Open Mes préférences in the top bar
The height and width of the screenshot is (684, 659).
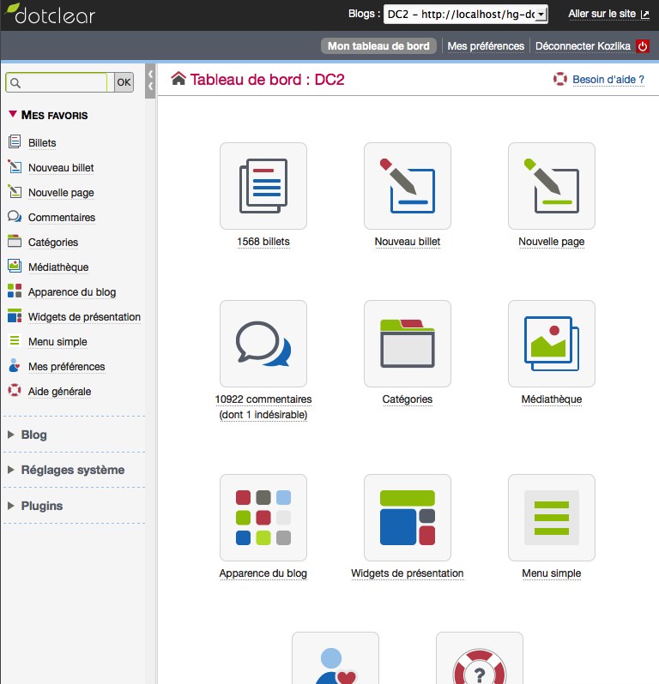(x=486, y=46)
